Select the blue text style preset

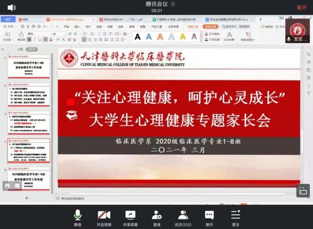click(149, 37)
